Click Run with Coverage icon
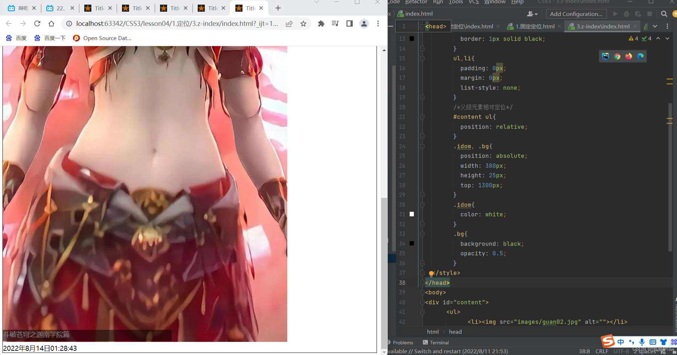This screenshot has width=677, height=355. click(638, 14)
